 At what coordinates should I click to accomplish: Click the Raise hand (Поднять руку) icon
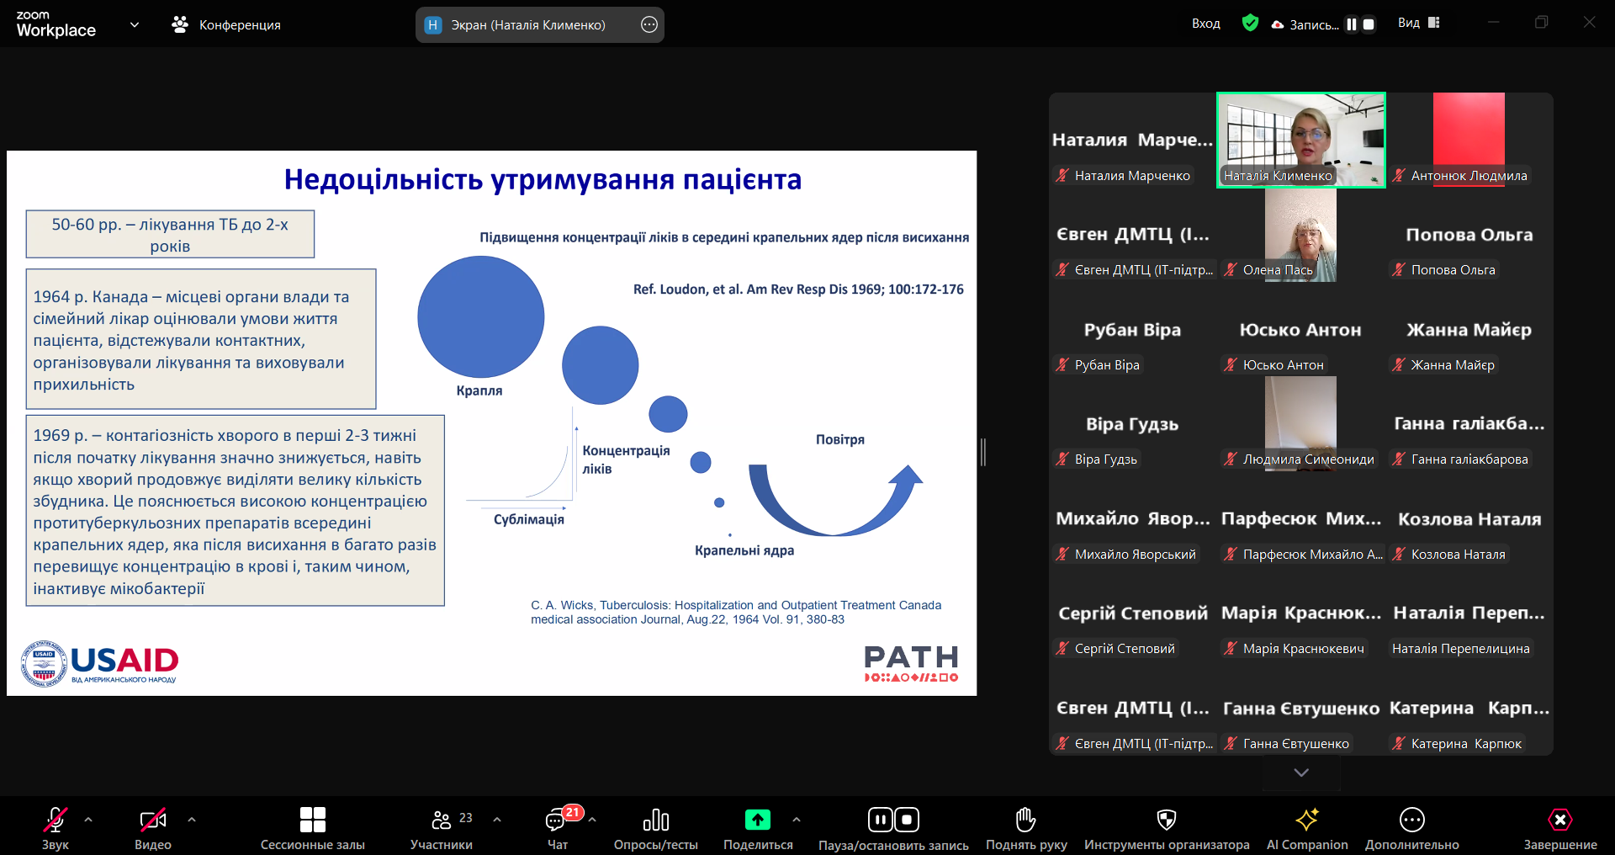tap(1025, 820)
